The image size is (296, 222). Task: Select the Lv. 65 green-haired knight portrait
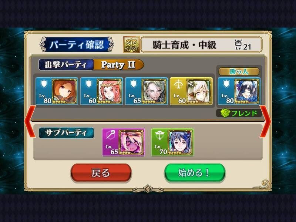(154, 91)
